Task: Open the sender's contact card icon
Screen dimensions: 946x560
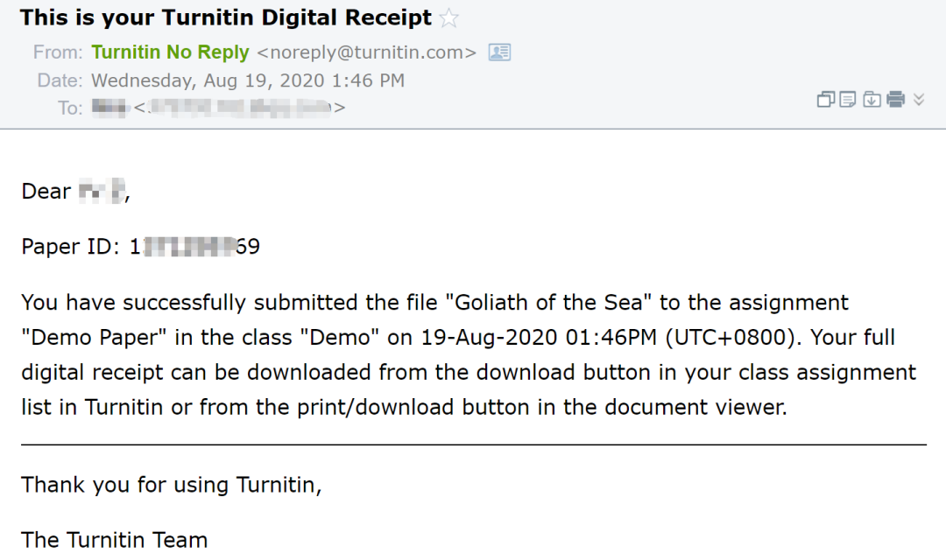Action: [499, 52]
